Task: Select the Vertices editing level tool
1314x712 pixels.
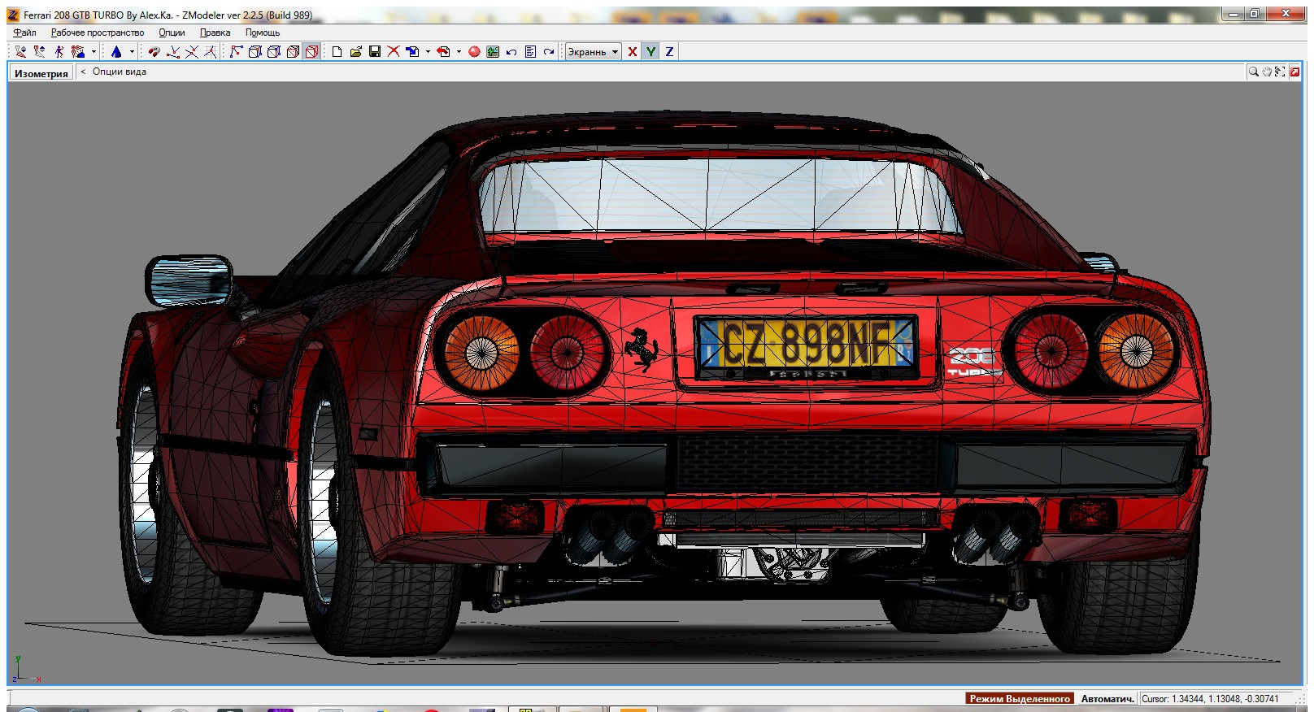Action: [20, 51]
